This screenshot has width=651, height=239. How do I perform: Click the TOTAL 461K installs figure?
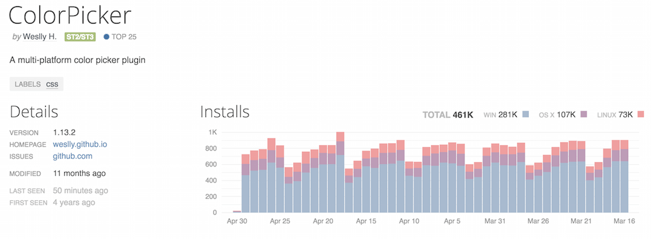pos(448,115)
